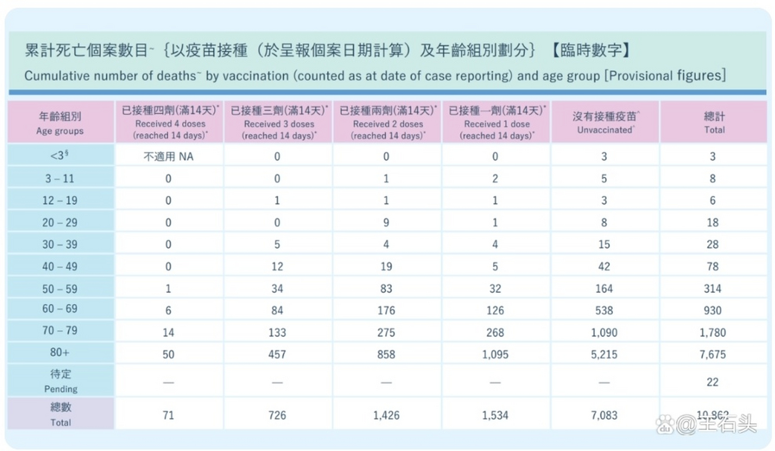Image resolution: width=775 pixels, height=451 pixels.
Task: Select the NA cell in under-3 row
Action: 168,156
